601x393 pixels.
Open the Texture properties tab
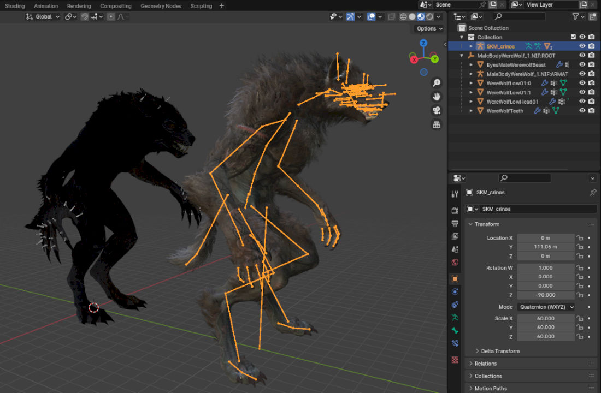pyautogui.click(x=455, y=360)
